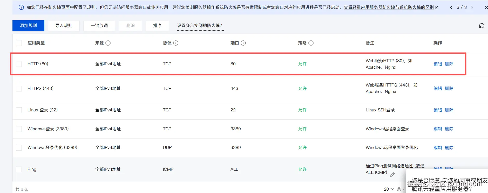The height and width of the screenshot is (193, 488).
Task: Click 编辑 for Windows登录优化 UDP rule
Action: coord(438,148)
